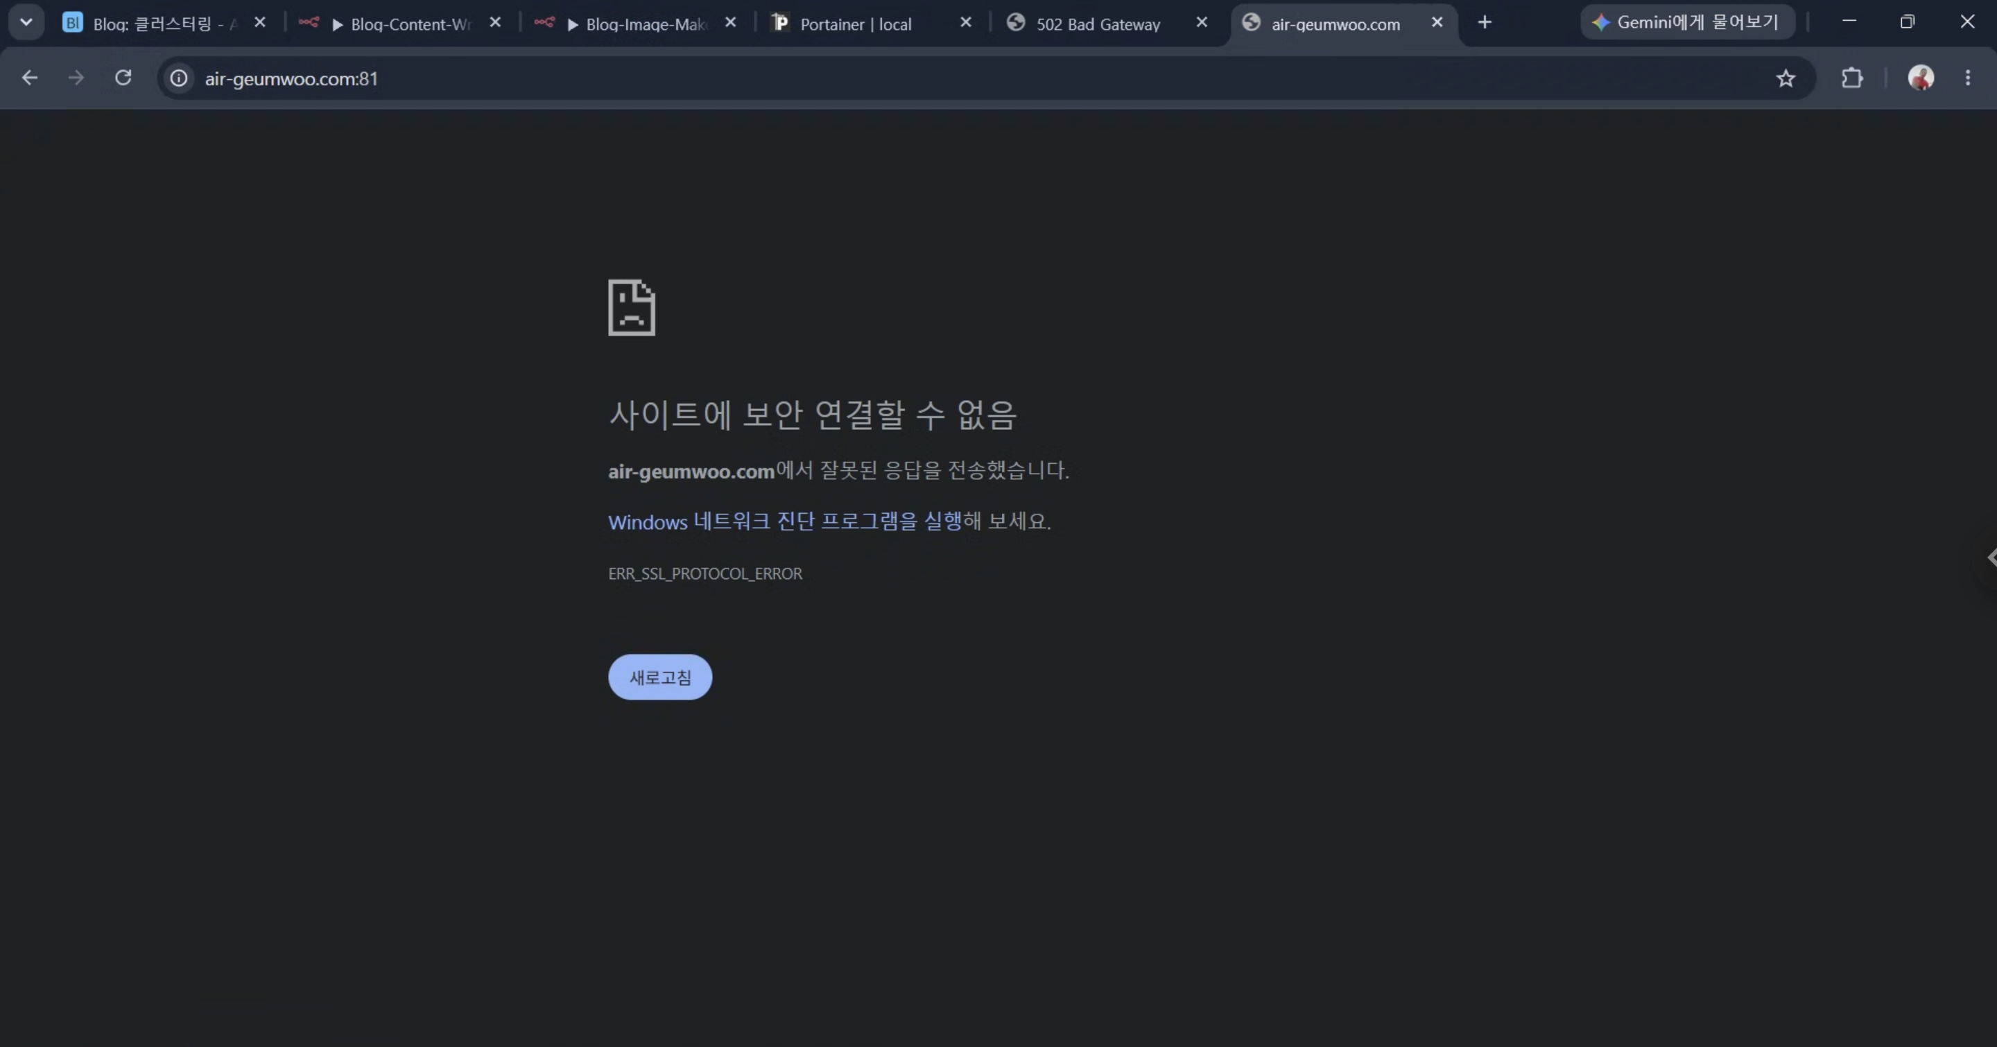Switch to the 502 Bad Gateway tab
1997x1047 pixels.
(x=1107, y=24)
